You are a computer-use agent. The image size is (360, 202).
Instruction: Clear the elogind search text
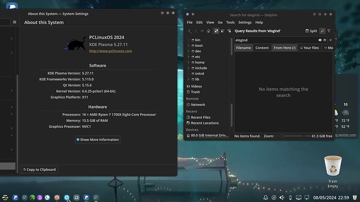[320, 40]
